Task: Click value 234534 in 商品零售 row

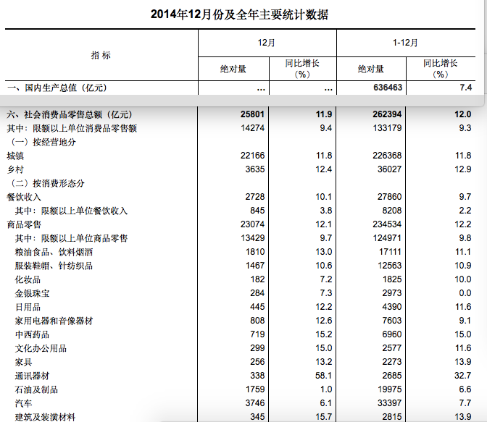Action: [387, 224]
